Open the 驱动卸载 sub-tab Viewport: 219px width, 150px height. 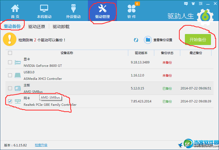tap(61, 27)
